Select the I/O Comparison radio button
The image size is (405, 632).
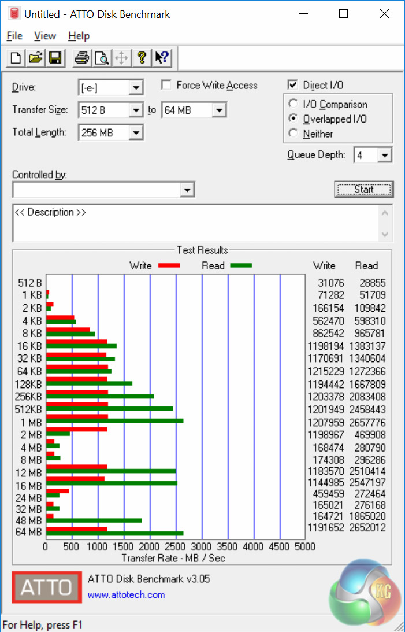coord(293,104)
